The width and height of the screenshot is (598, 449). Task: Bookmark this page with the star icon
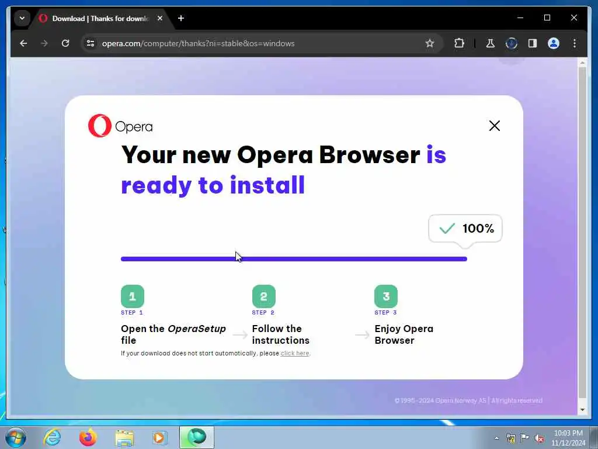(430, 43)
